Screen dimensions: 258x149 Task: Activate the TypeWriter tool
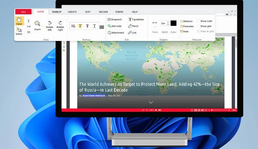[x=136, y=19]
